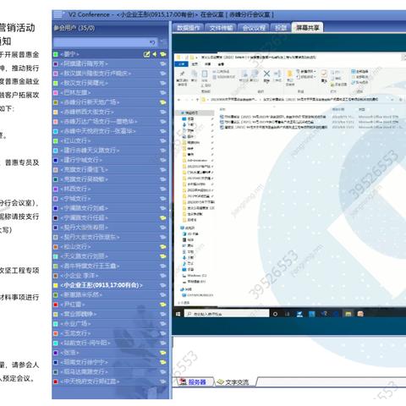The image size is (406, 406).
Task: Click the green color swatch beside 红山支行
Action: click(56, 140)
